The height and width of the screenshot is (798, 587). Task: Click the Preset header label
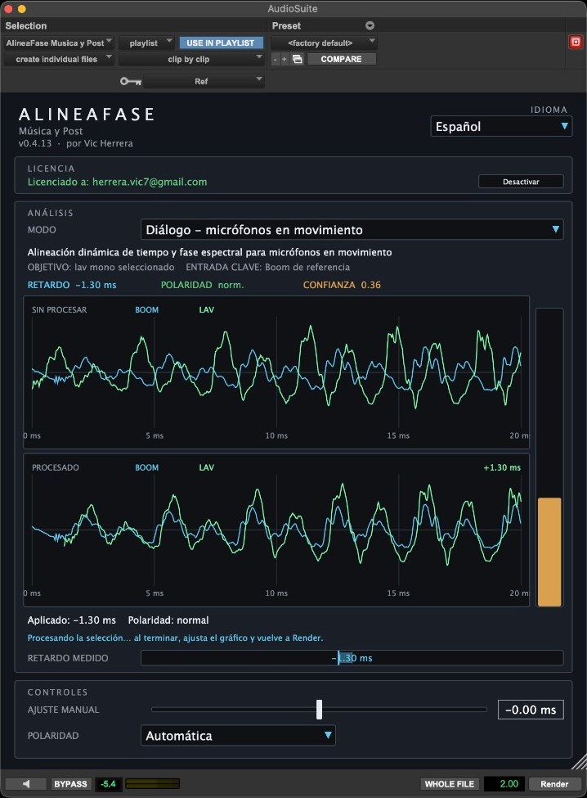(x=286, y=25)
